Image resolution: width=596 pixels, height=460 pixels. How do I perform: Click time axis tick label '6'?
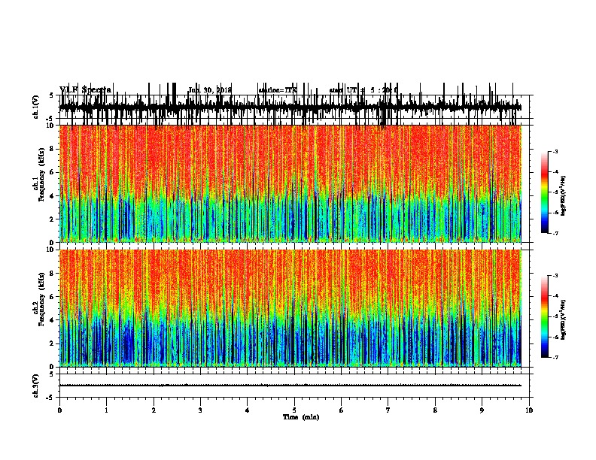coord(342,410)
